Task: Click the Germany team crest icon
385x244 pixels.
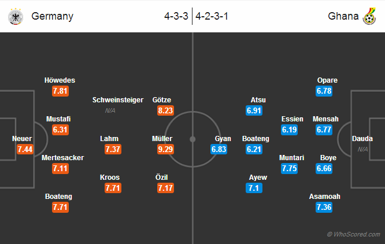Action: 15,17
